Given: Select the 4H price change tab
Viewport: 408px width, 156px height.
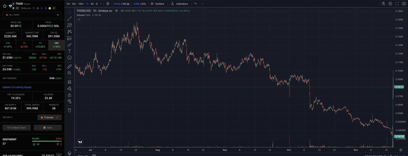Looking at the screenshot, I should click(x=40, y=45).
